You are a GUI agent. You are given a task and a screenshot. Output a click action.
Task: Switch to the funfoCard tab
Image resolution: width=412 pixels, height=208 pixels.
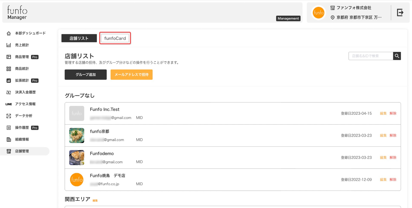point(115,38)
